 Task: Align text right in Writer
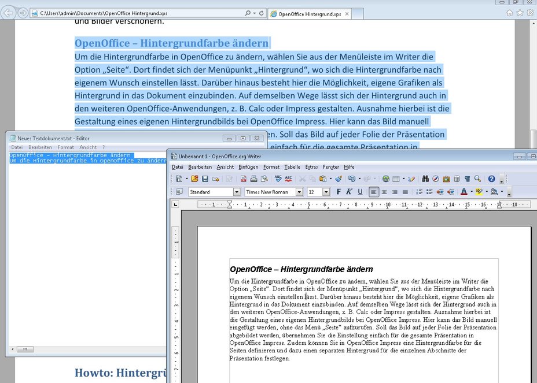coord(395,192)
